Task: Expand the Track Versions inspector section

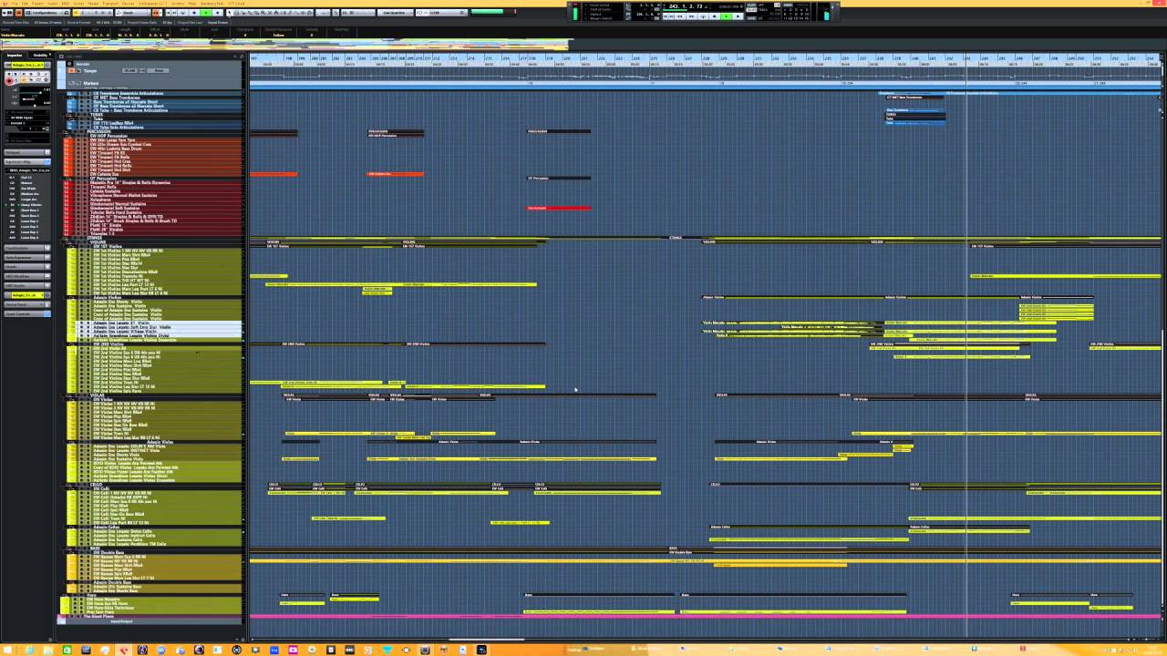Action: click(x=26, y=248)
